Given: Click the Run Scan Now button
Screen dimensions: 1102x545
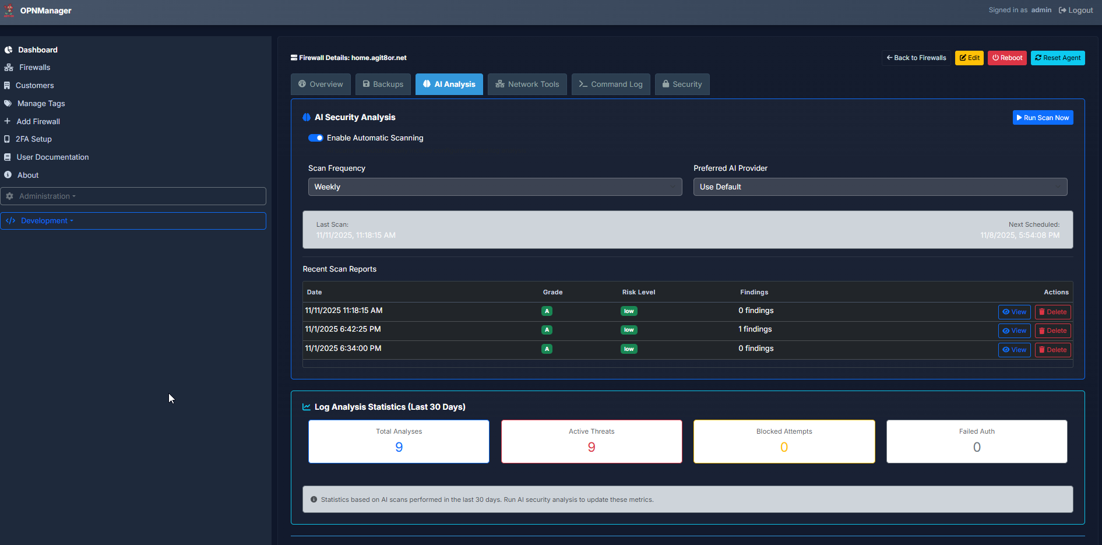Looking at the screenshot, I should 1043,118.
